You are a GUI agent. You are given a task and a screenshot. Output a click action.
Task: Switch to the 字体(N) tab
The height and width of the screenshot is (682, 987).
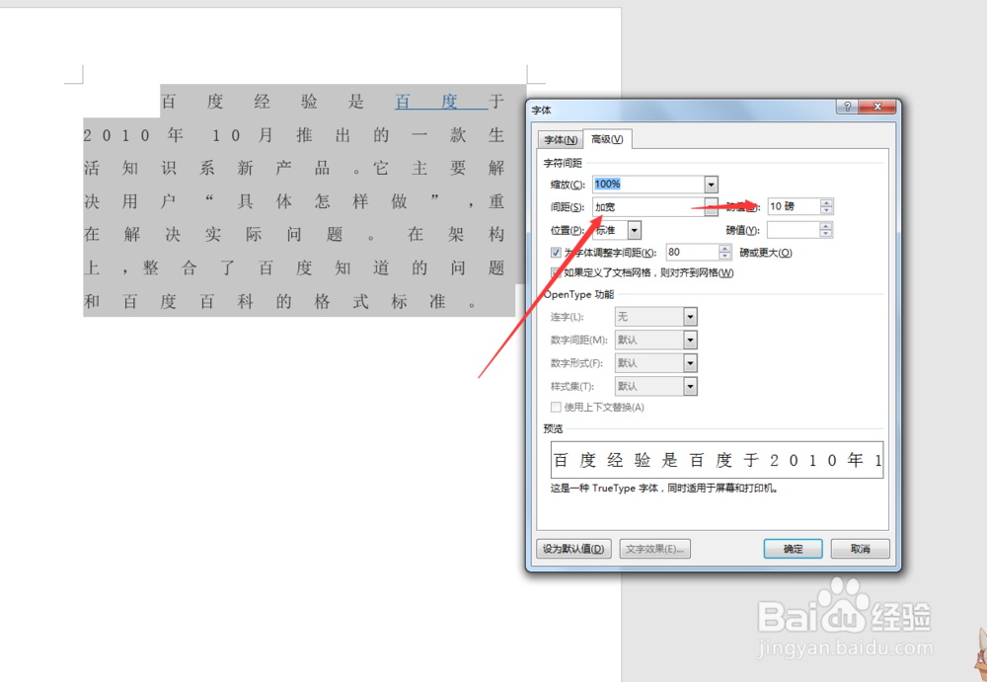coord(561,139)
